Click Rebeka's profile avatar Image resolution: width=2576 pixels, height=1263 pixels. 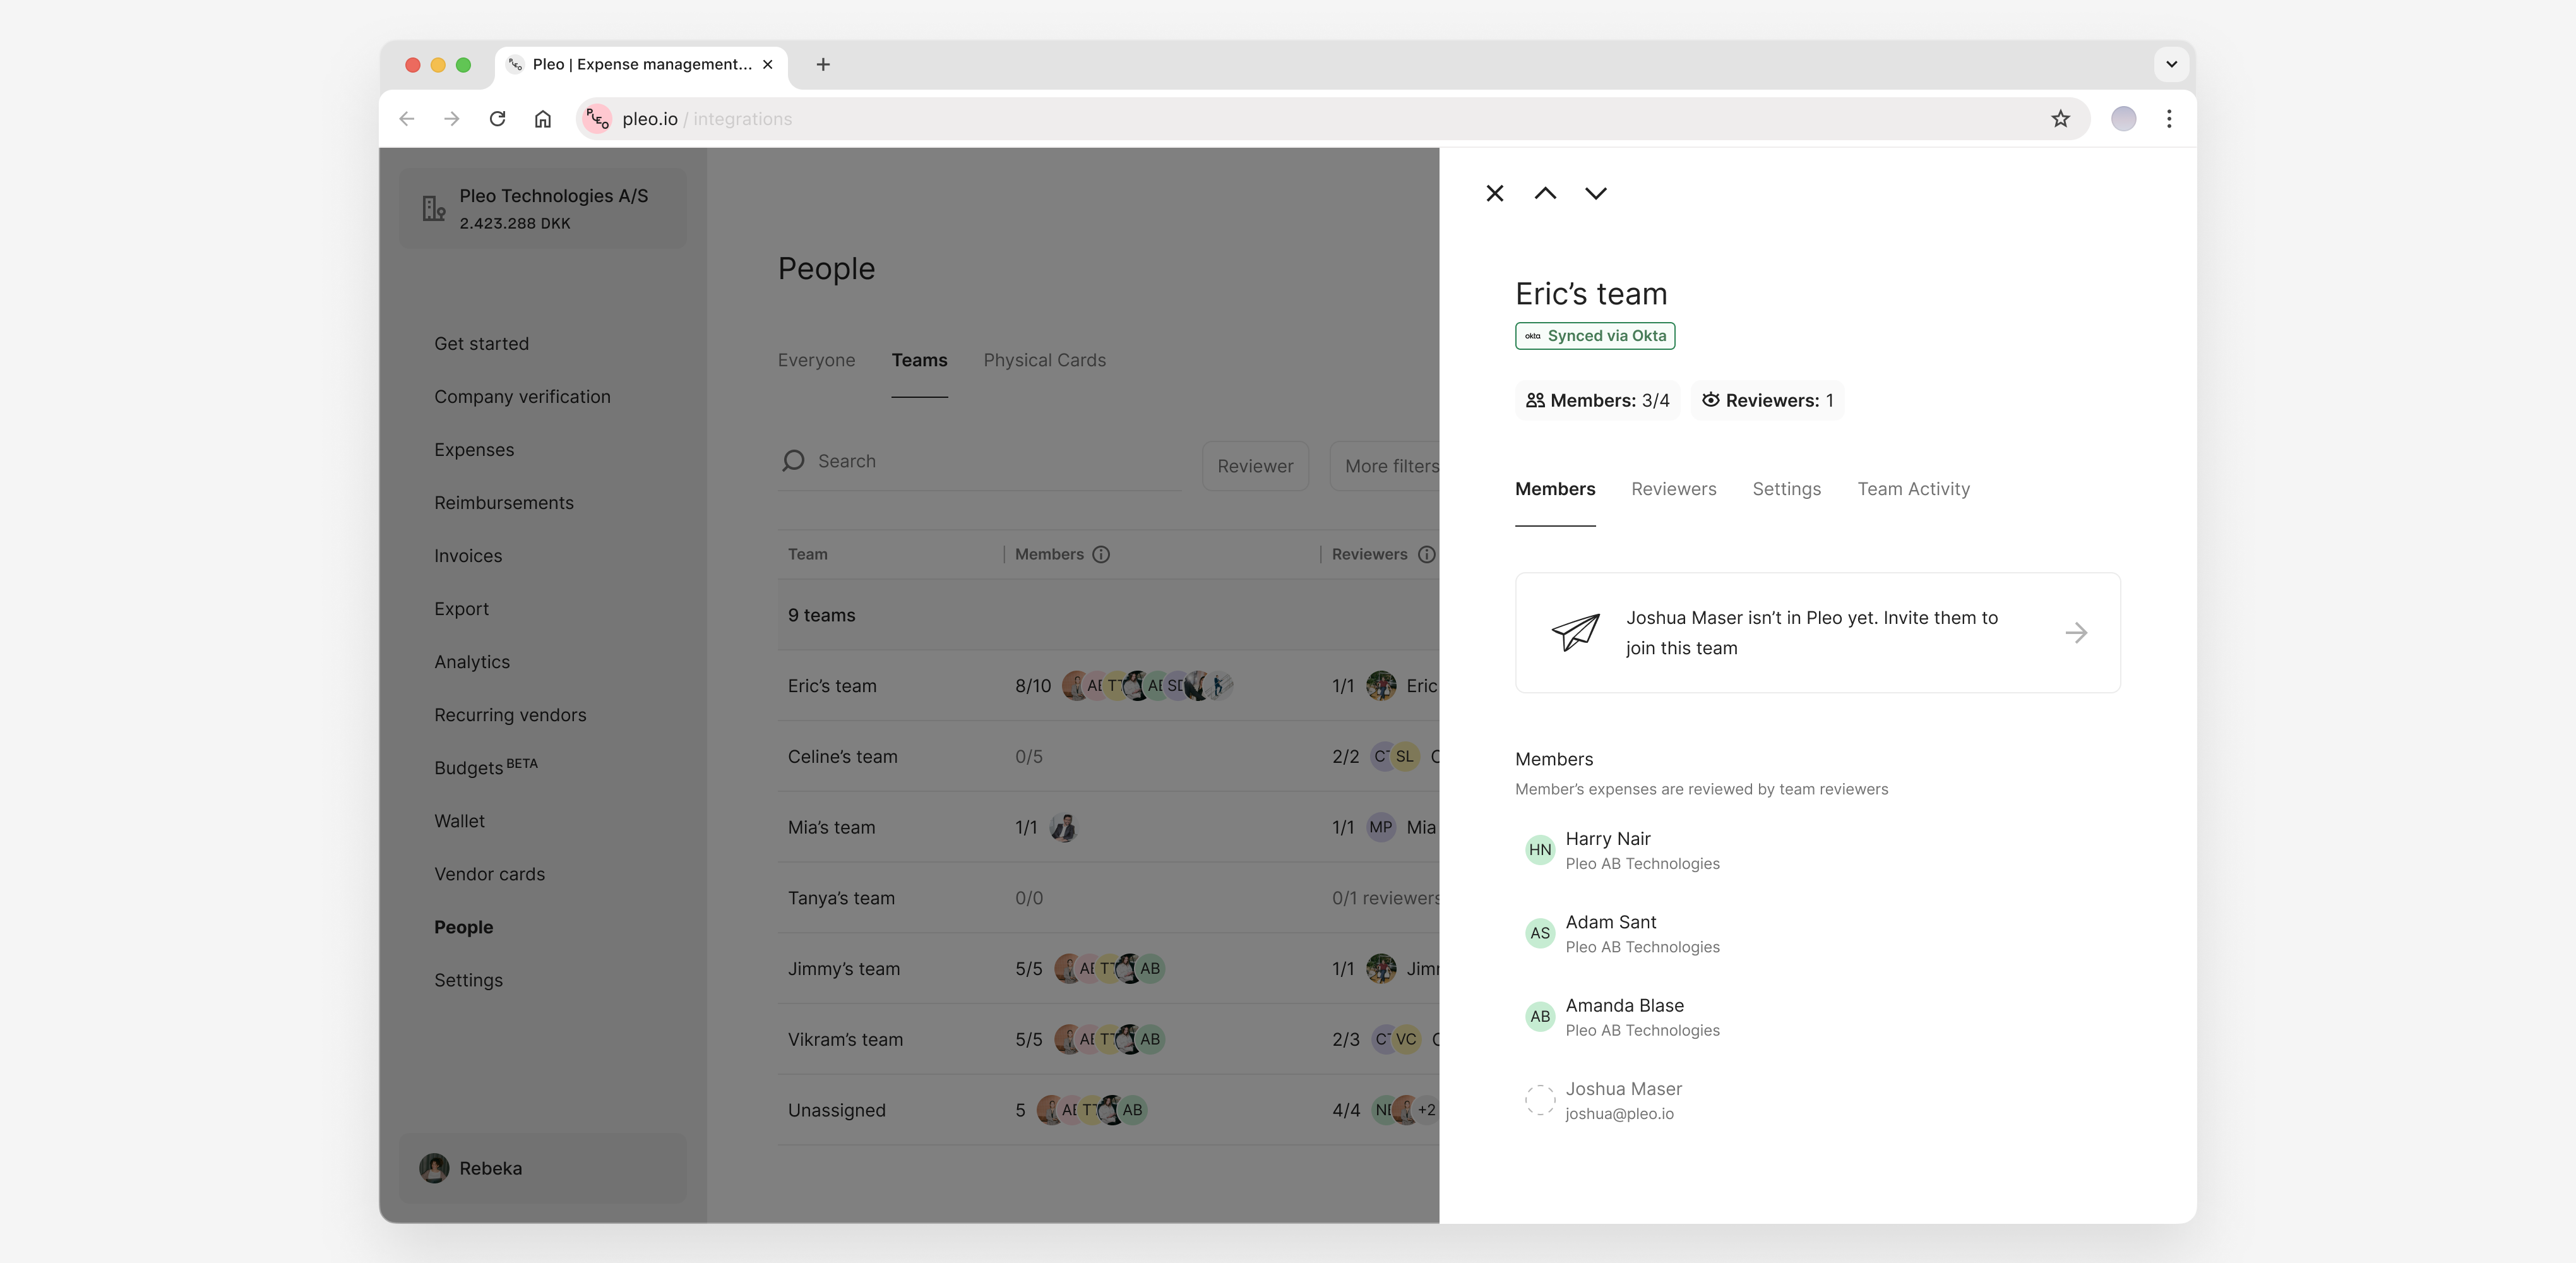tap(434, 1168)
